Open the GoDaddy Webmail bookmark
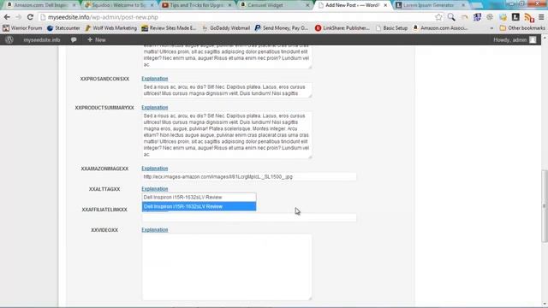Image resolution: width=548 pixels, height=308 pixels. point(226,28)
